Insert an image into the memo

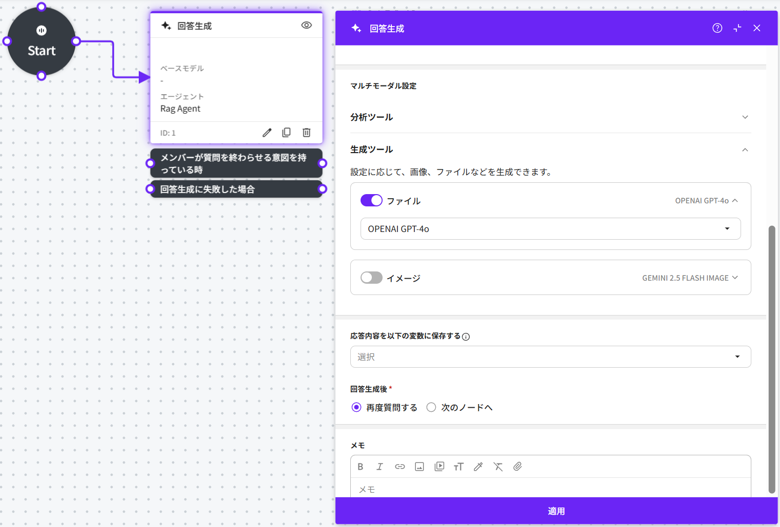[x=419, y=467]
